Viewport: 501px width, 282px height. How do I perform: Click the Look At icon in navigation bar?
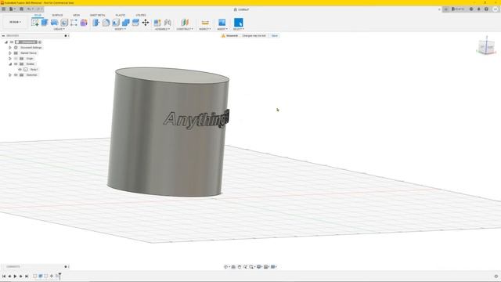point(233,266)
